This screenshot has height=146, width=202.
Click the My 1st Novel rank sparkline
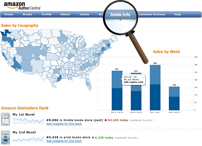[x=28, y=121]
